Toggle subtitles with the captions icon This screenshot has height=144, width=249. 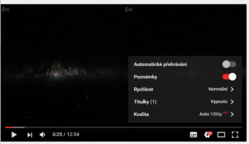point(193,135)
